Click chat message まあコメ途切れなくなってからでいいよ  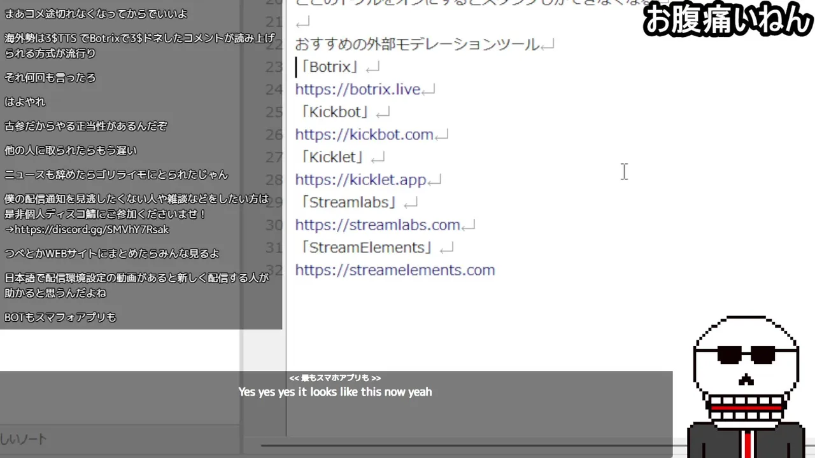click(x=96, y=14)
